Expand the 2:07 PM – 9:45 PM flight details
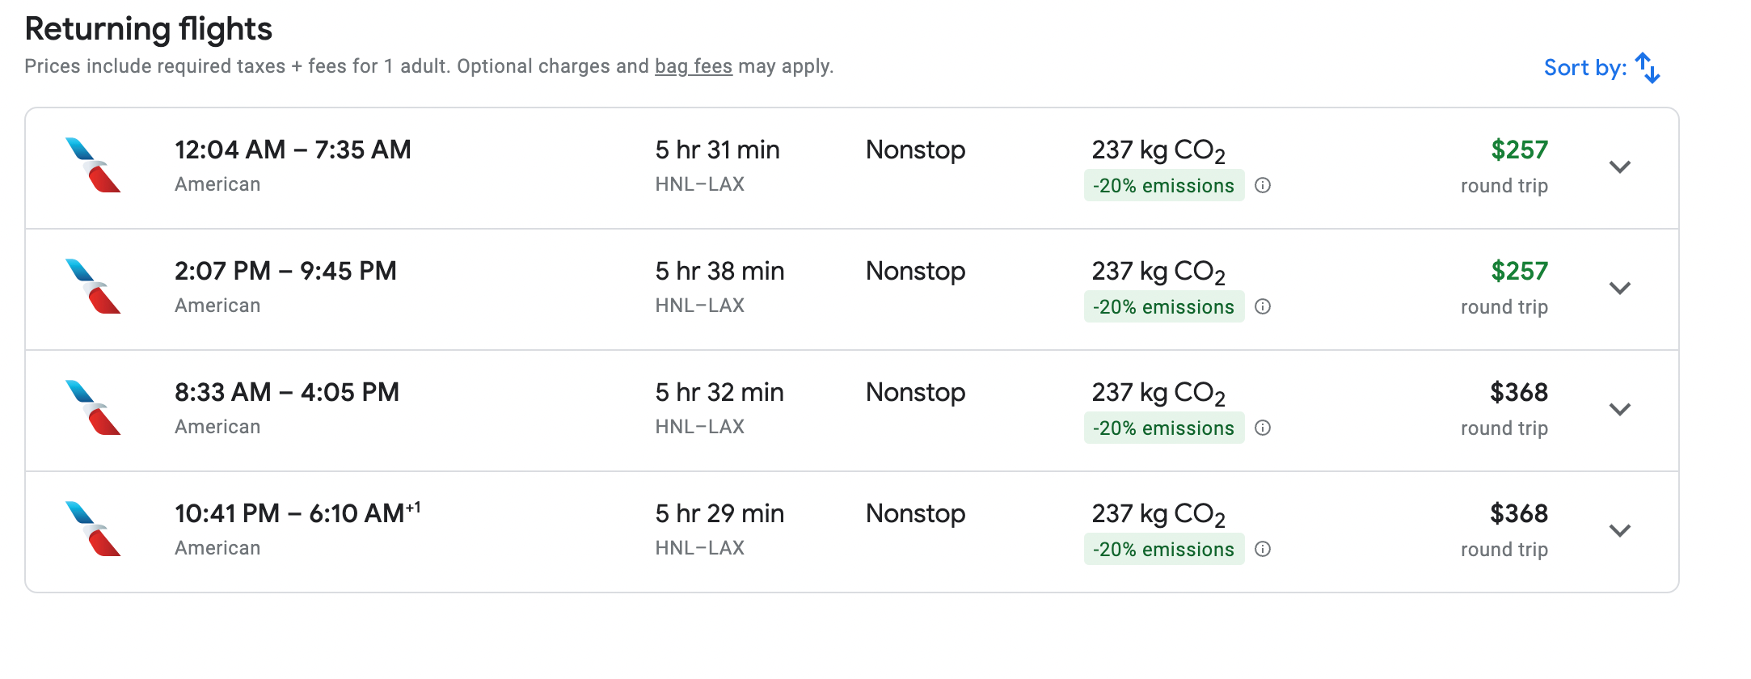The width and height of the screenshot is (1751, 679). point(1619,289)
